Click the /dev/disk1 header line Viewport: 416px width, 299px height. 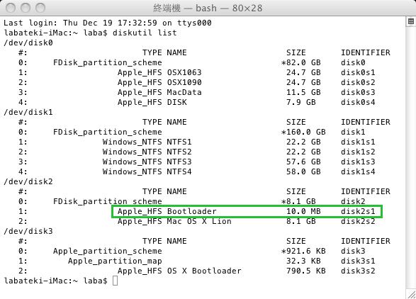(x=28, y=112)
